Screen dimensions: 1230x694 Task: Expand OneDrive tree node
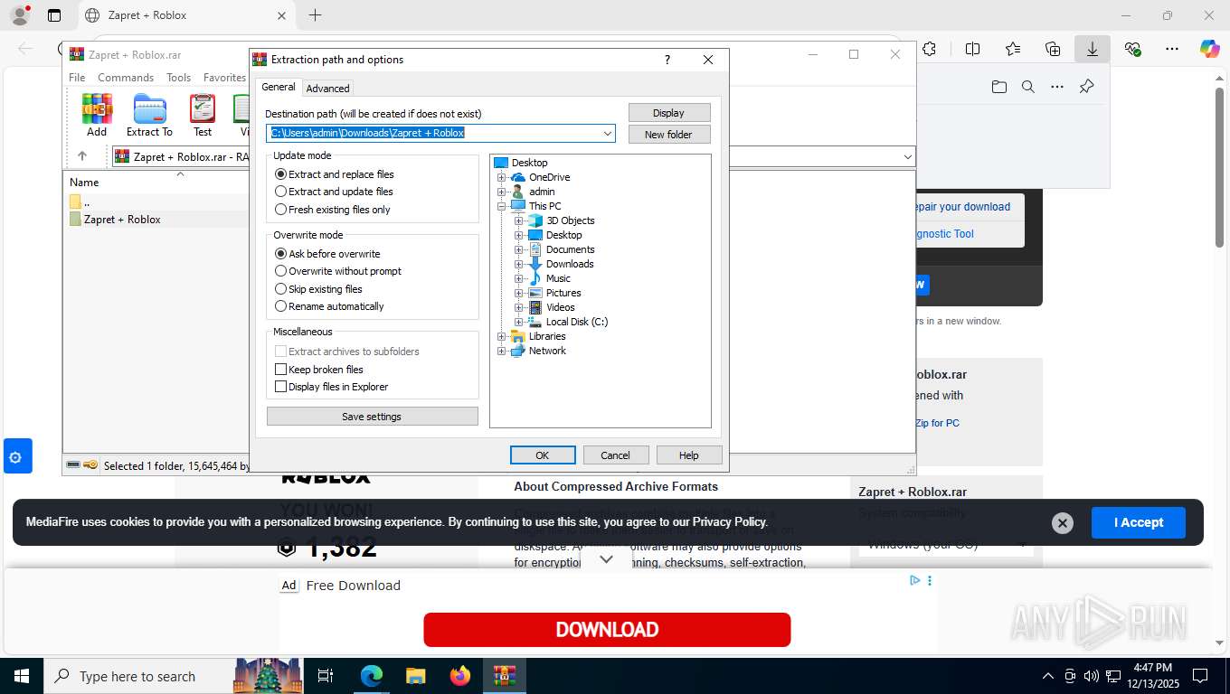point(502,177)
